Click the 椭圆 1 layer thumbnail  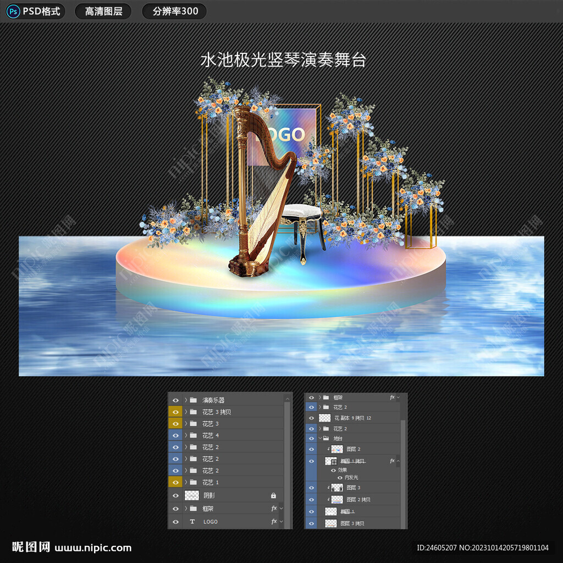pos(330,511)
